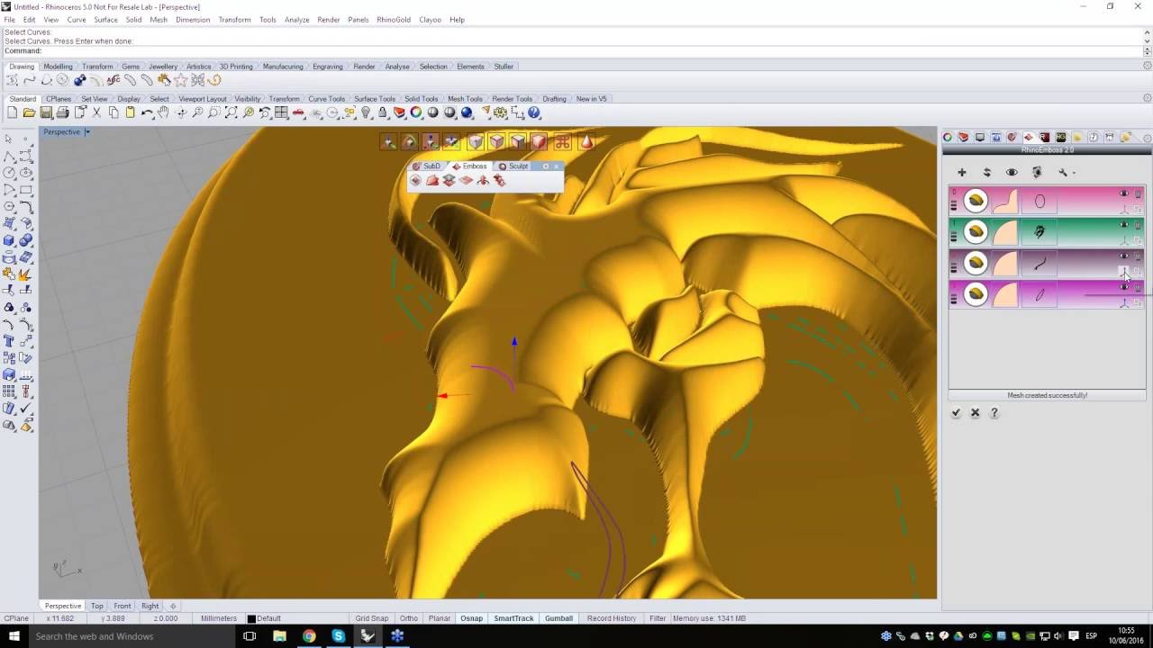The width and height of the screenshot is (1153, 648).
Task: Confirm emboss with the checkmark icon
Action: point(956,413)
